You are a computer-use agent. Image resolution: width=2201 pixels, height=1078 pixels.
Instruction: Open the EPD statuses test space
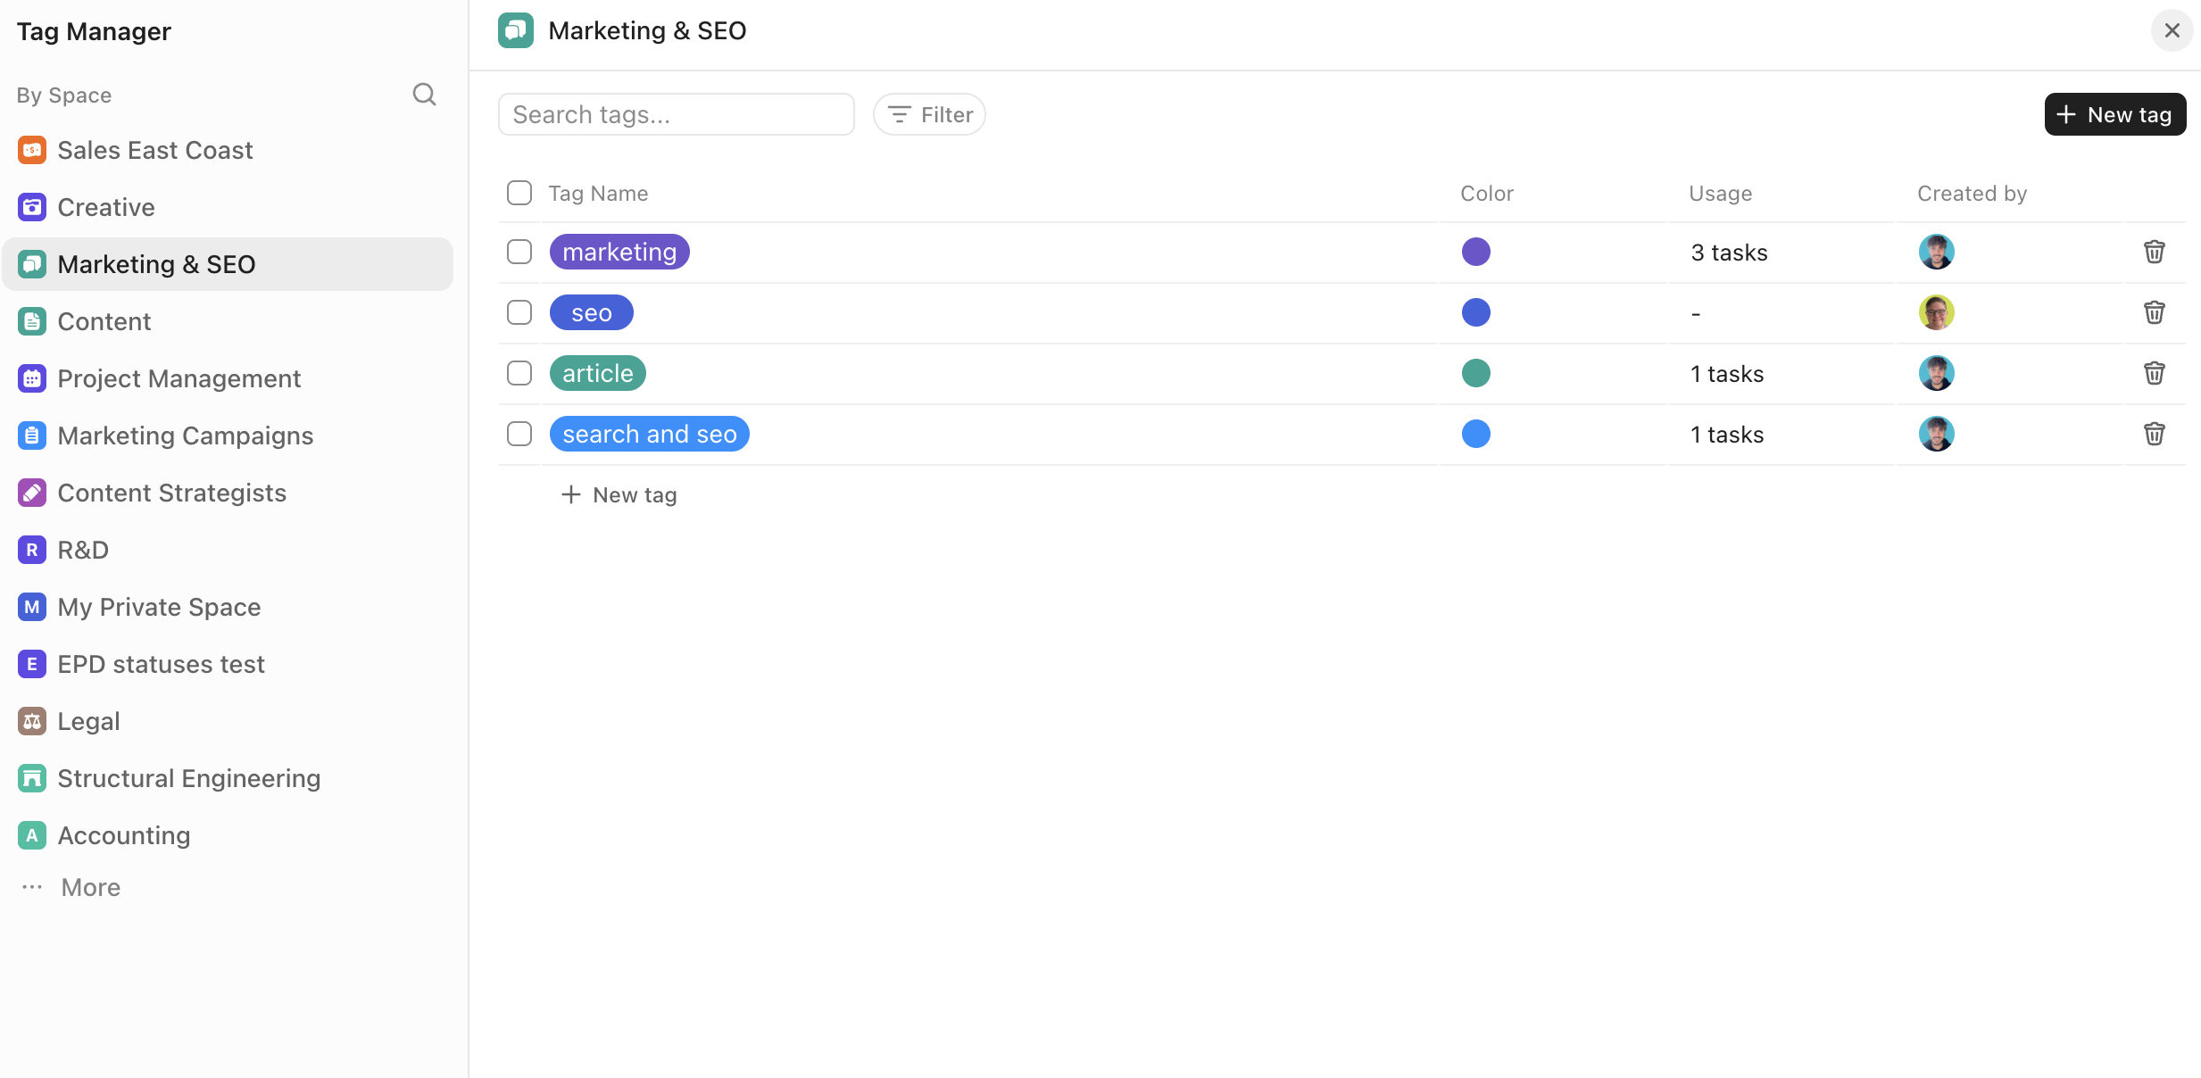point(228,664)
